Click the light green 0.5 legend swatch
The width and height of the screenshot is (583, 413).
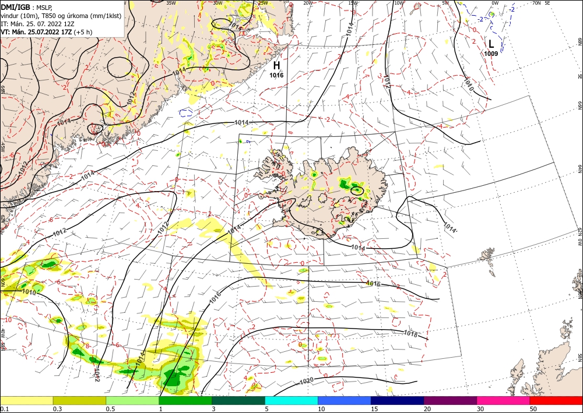pyautogui.click(x=132, y=401)
